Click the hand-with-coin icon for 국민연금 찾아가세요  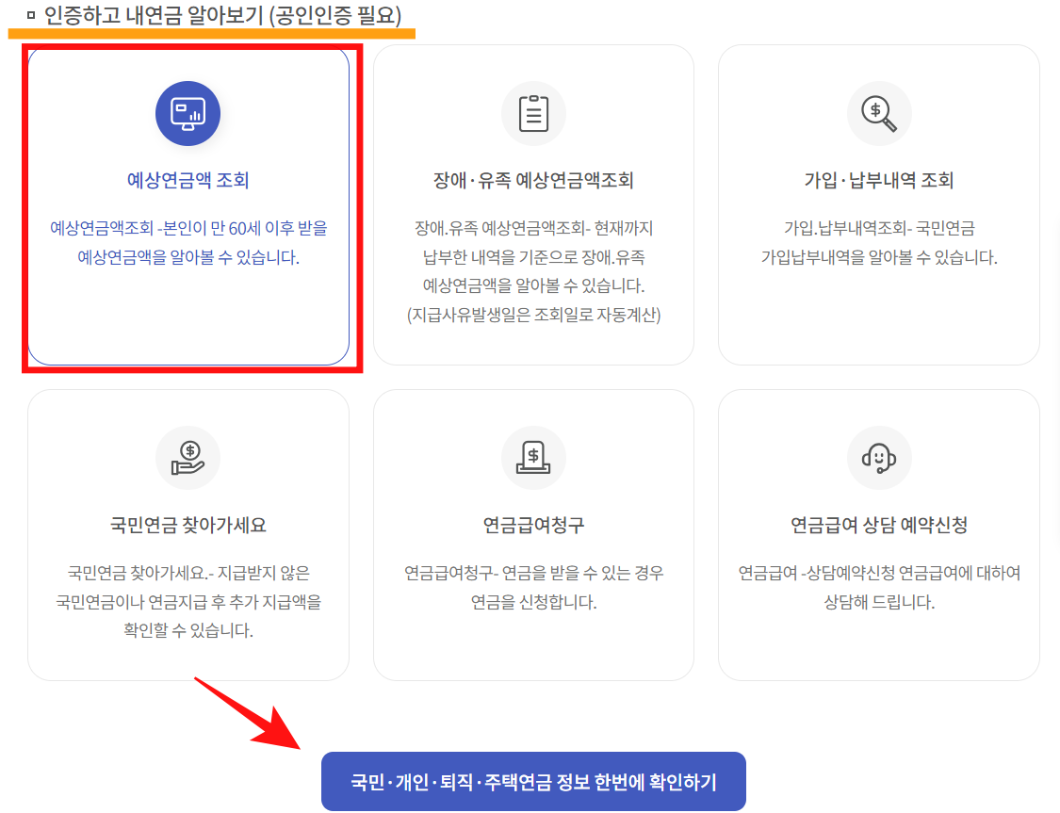(x=188, y=458)
